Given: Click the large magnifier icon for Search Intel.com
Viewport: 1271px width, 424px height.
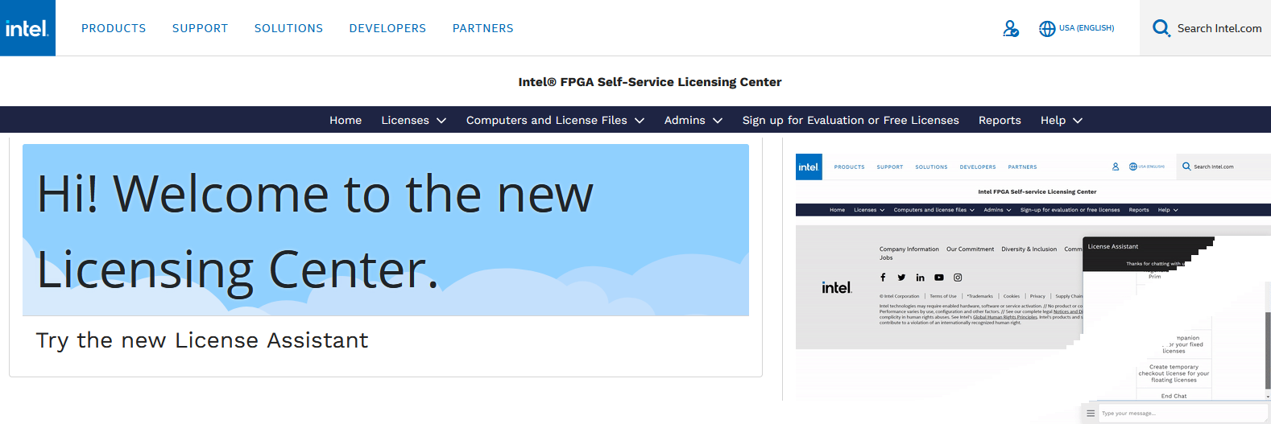Looking at the screenshot, I should click(1161, 28).
